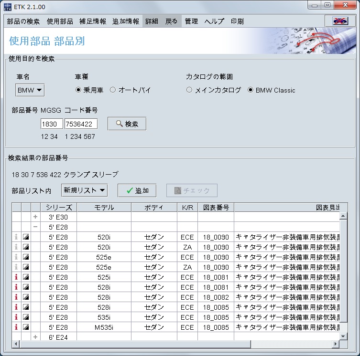Click the code number field 7536422
360x356 pixels.
pyautogui.click(x=81, y=124)
